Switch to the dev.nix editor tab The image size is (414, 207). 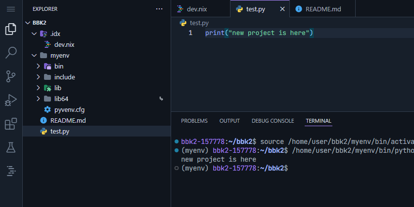pos(201,9)
